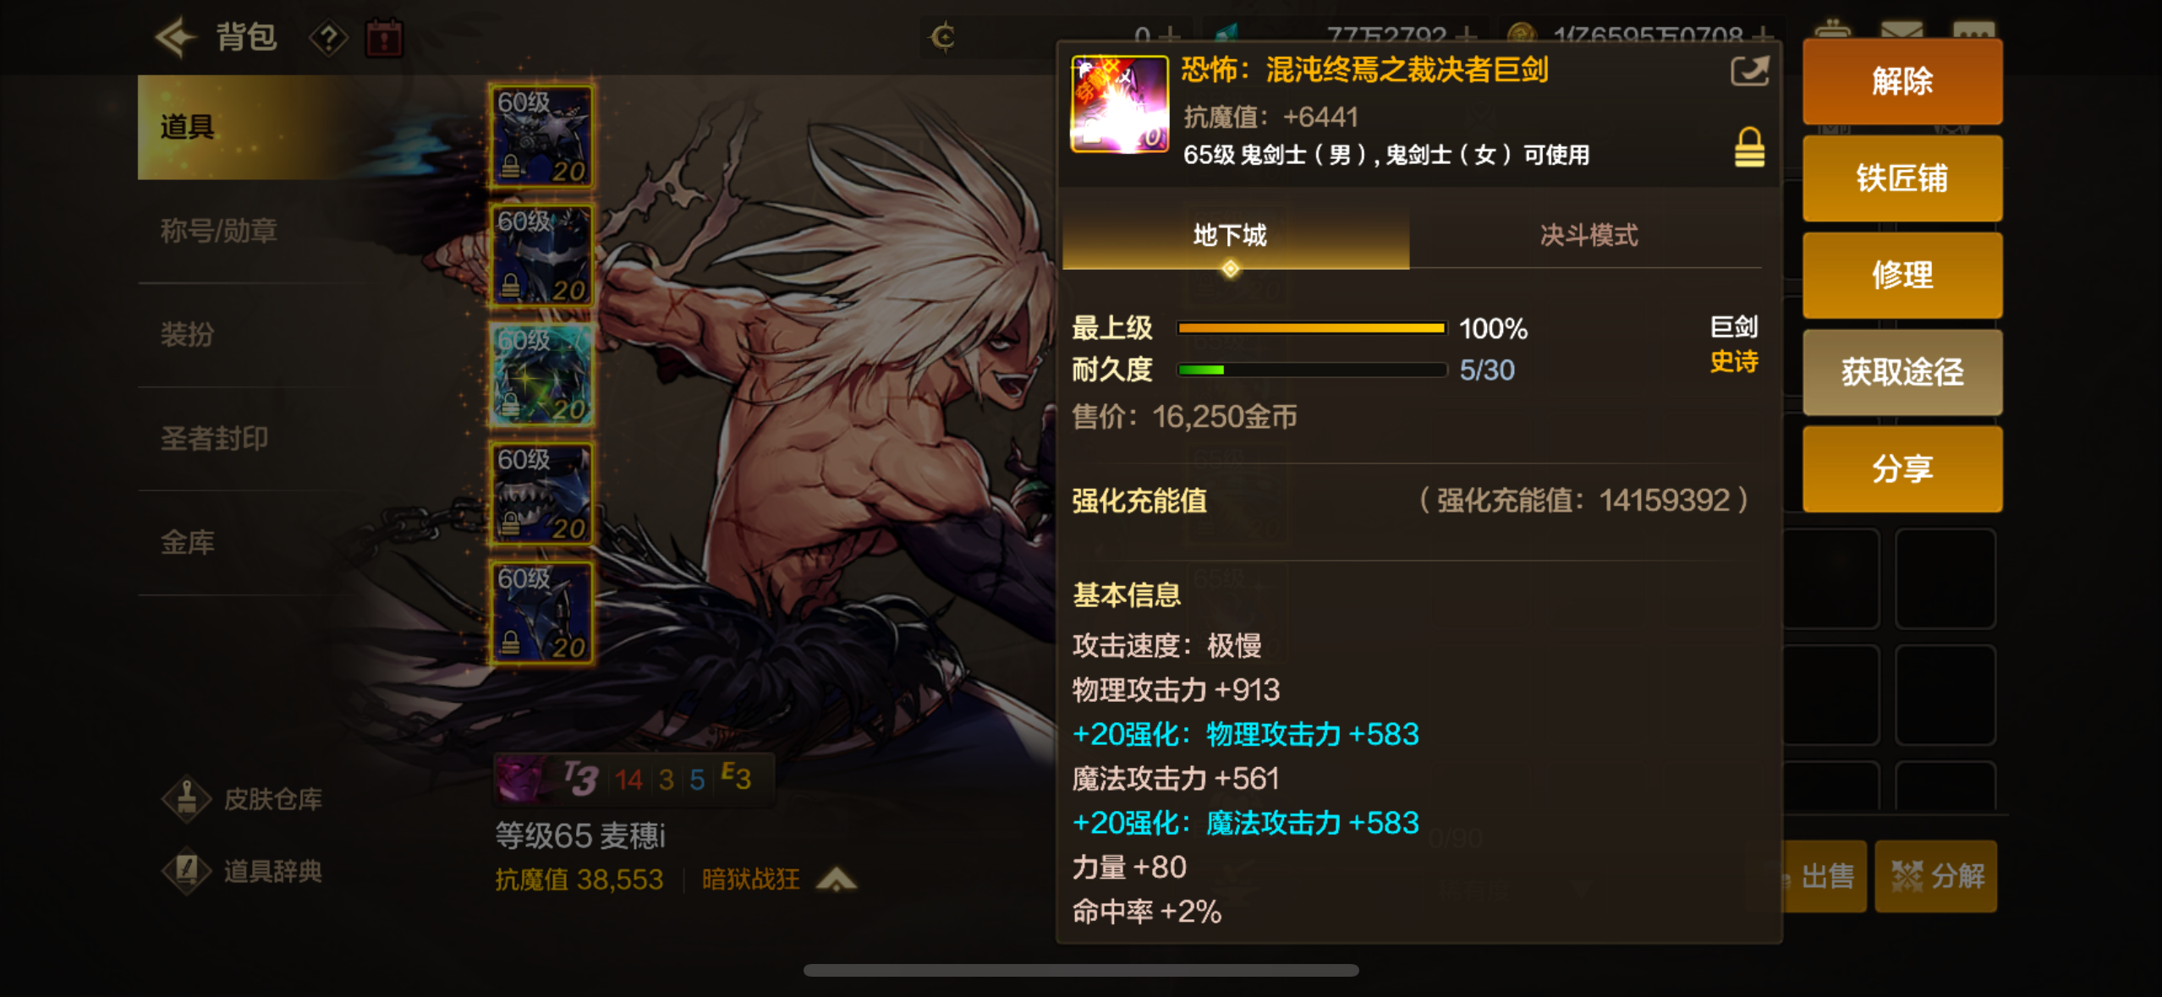The width and height of the screenshot is (2162, 997).
Task: Open the 铁匠铺 blacksmith button
Action: coord(1901,178)
